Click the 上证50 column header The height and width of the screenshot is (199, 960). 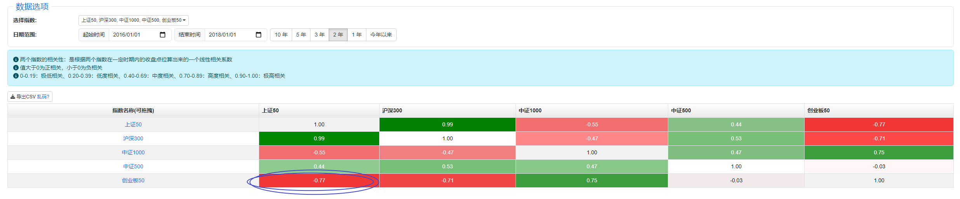click(319, 110)
